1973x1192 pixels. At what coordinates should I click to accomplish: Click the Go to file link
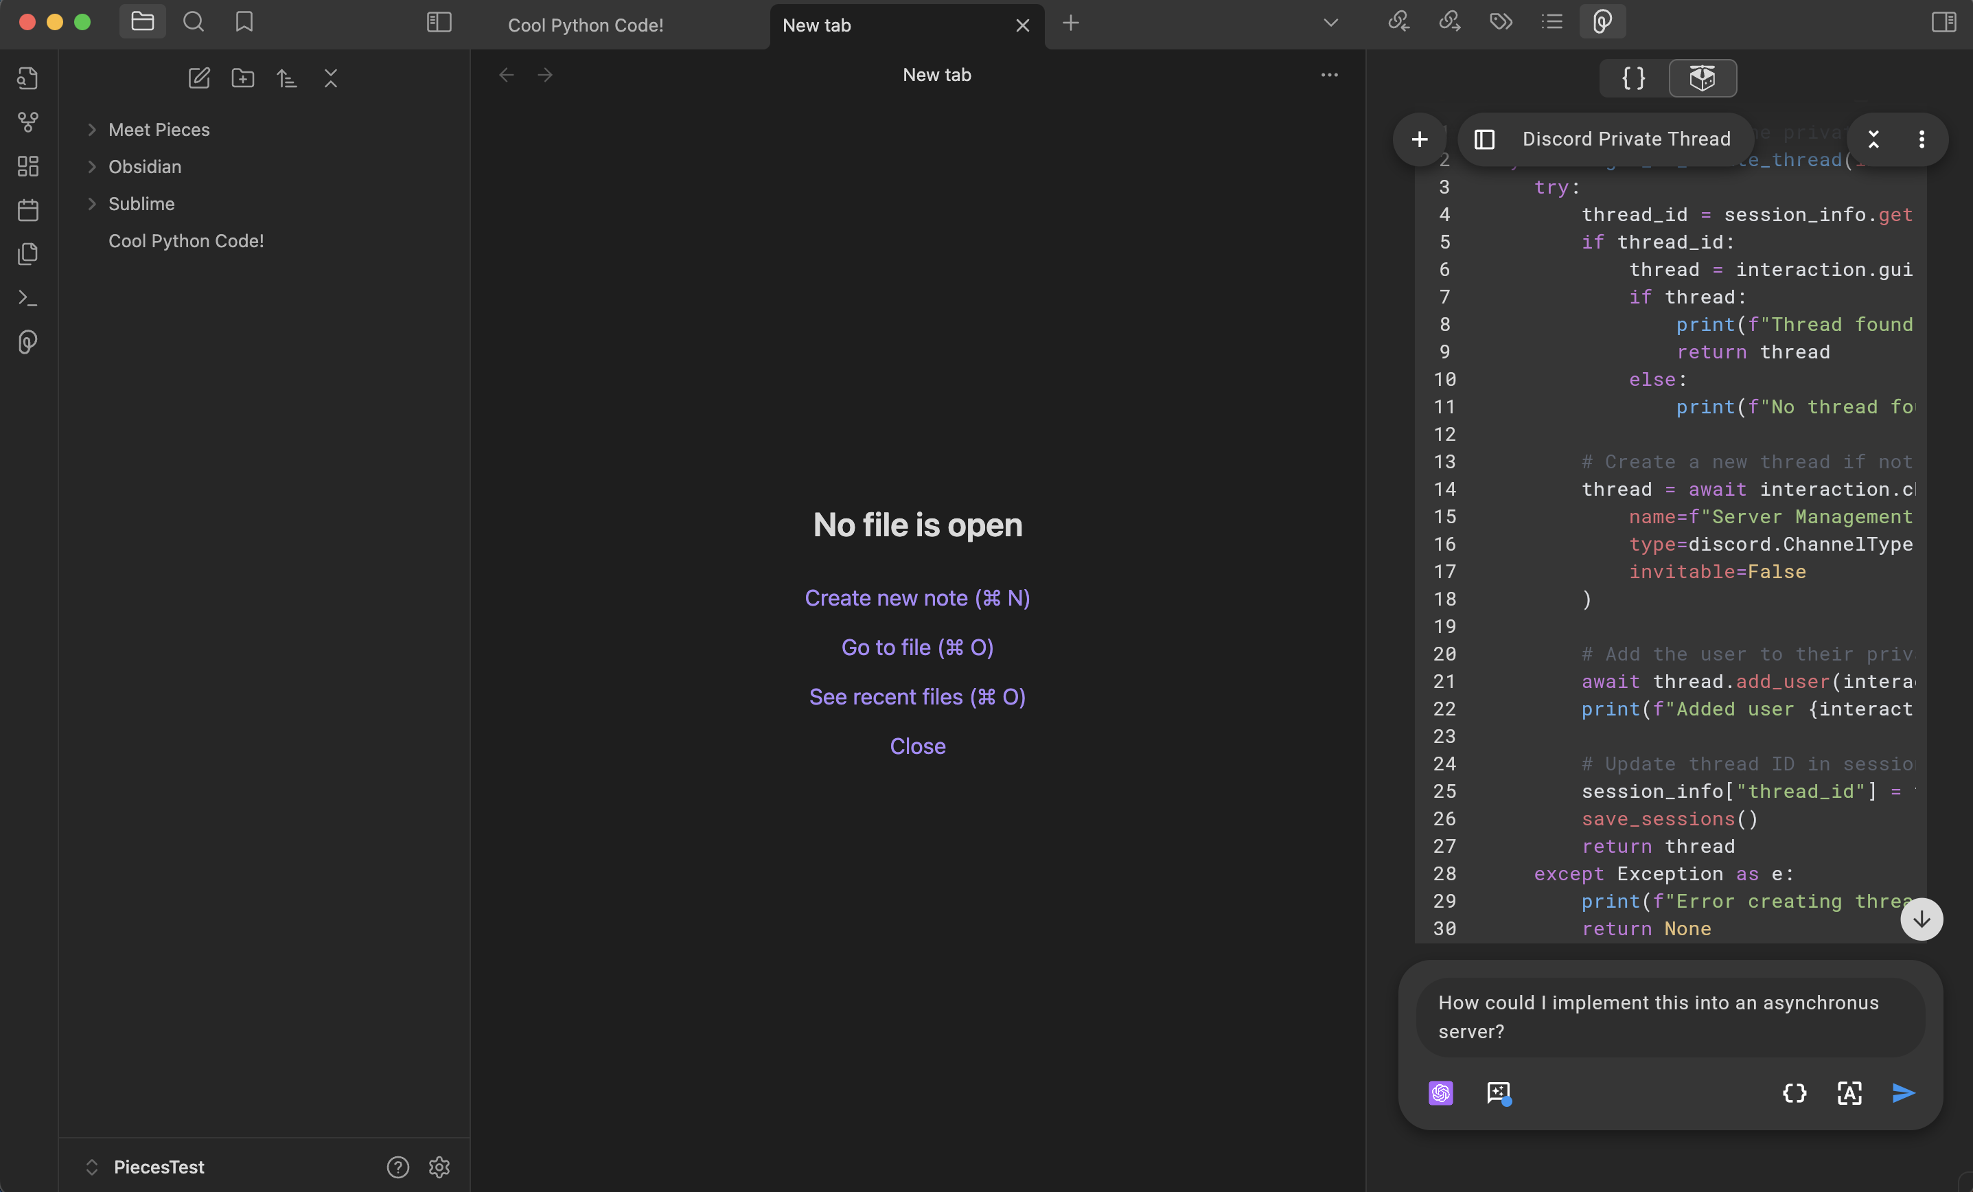pos(918,647)
